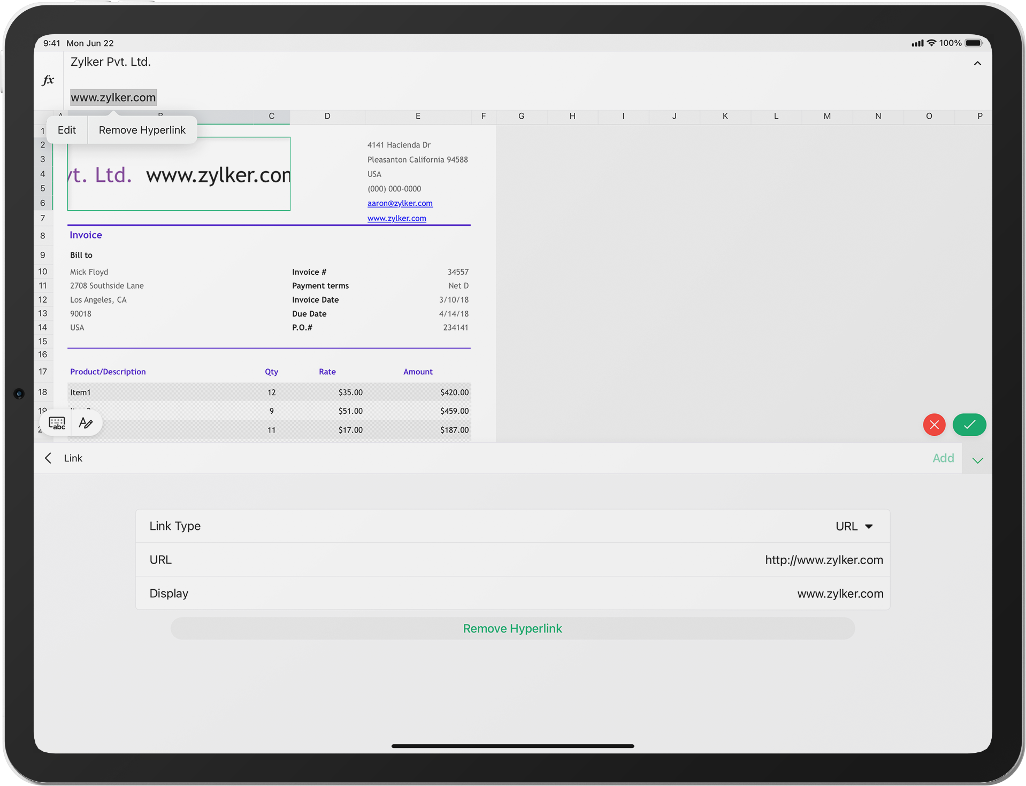The image size is (1026, 786).
Task: Collapse the Link panel with the down chevron
Action: pyautogui.click(x=977, y=460)
